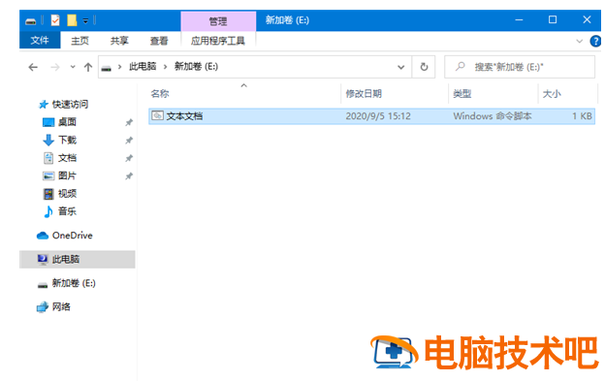Click the pin icon next to 下载
The height and width of the screenshot is (381, 605).
point(129,141)
